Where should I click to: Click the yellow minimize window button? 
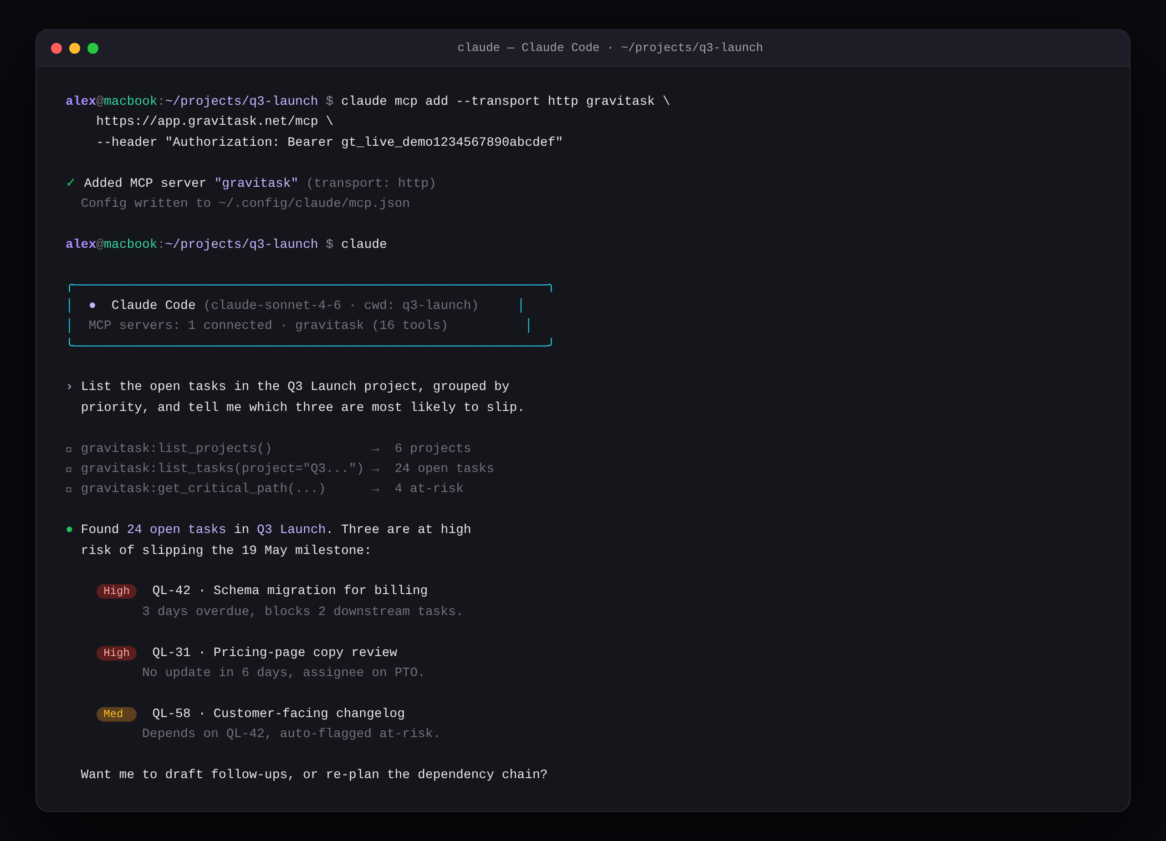(x=75, y=48)
